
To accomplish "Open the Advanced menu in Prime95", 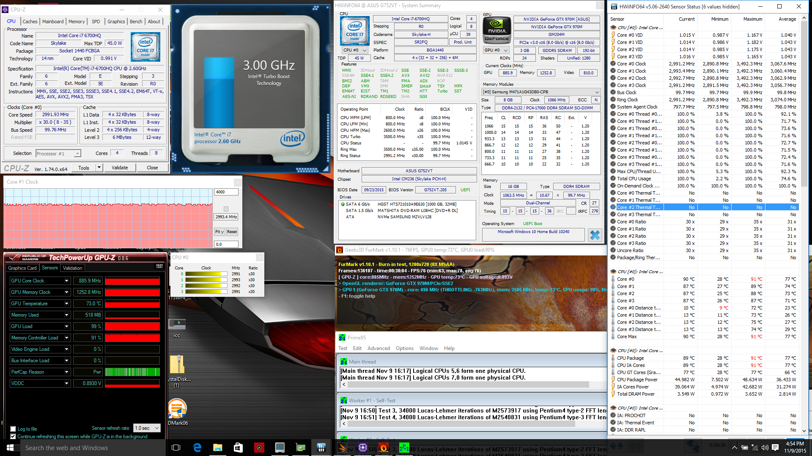I will (379, 348).
